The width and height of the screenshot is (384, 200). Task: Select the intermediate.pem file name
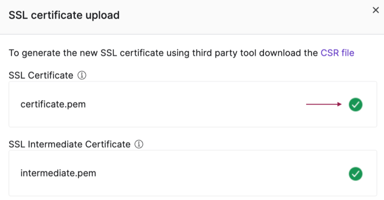tap(58, 173)
